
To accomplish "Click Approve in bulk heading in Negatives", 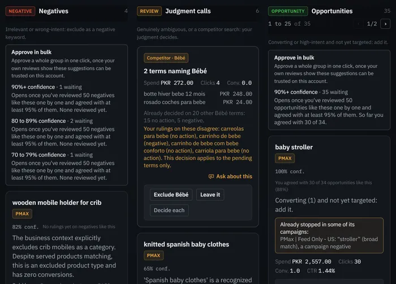I will pyautogui.click(x=31, y=52).
